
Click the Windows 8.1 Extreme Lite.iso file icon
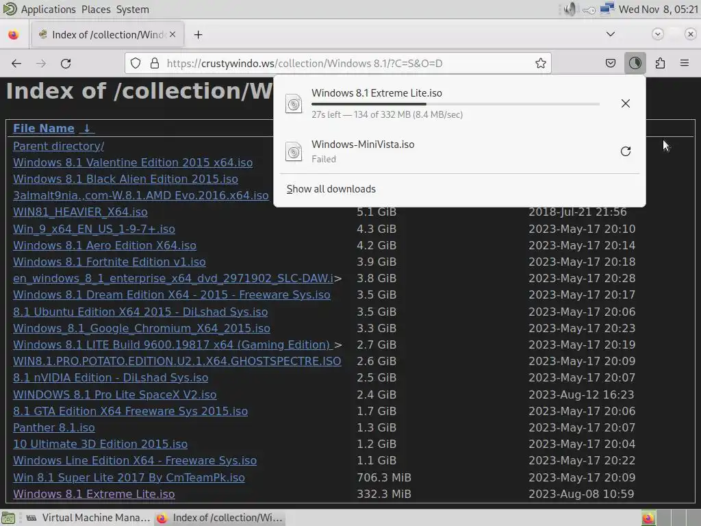pyautogui.click(x=294, y=104)
